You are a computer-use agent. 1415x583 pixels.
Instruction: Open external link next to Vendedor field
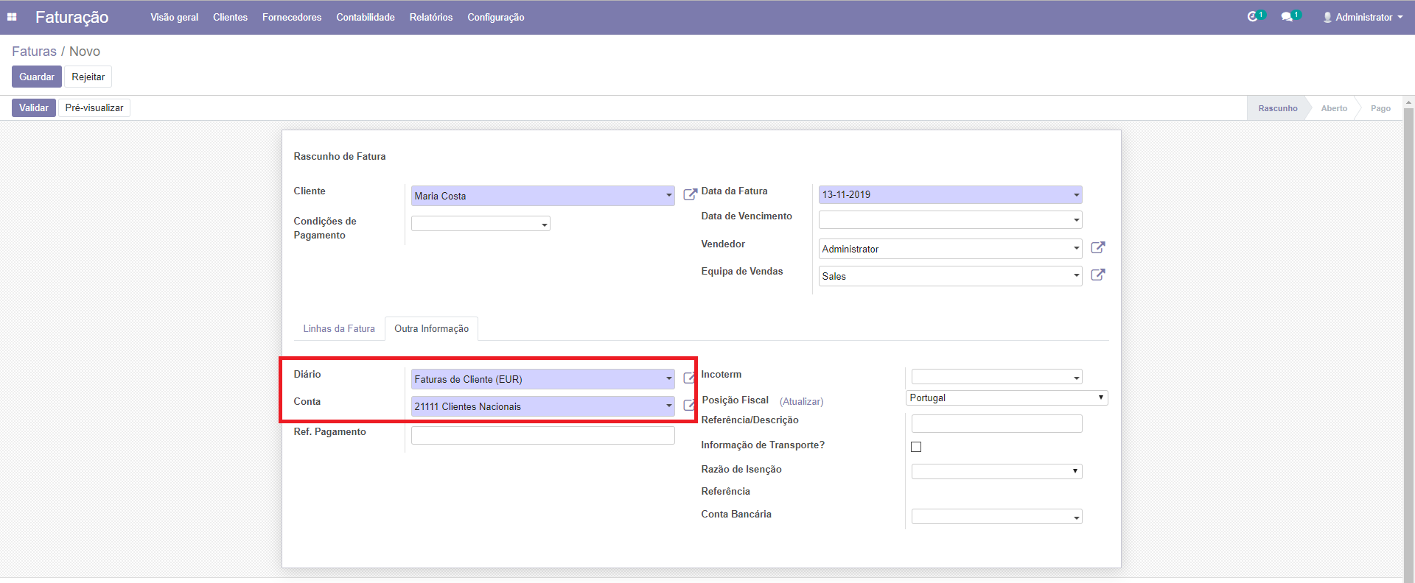pyautogui.click(x=1097, y=248)
